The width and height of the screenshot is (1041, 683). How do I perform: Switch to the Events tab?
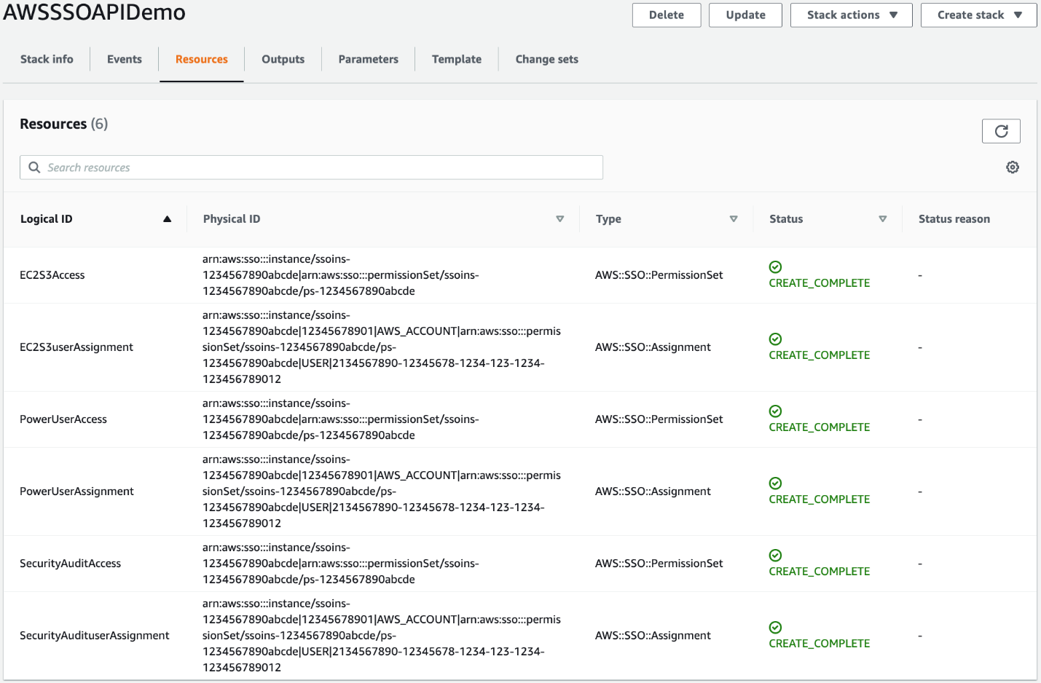tap(124, 59)
